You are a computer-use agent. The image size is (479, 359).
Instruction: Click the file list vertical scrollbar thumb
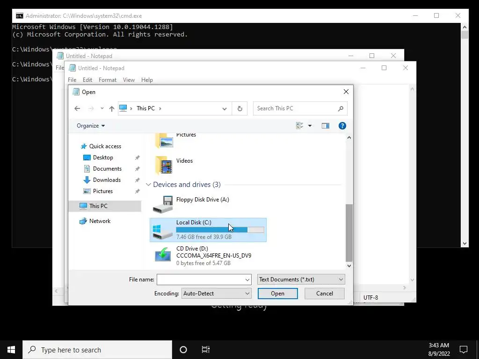[x=349, y=233]
